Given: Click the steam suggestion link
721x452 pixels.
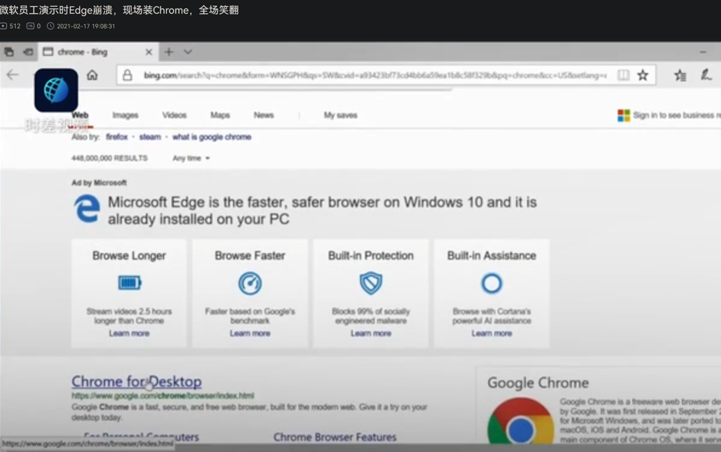Looking at the screenshot, I should click(x=150, y=136).
